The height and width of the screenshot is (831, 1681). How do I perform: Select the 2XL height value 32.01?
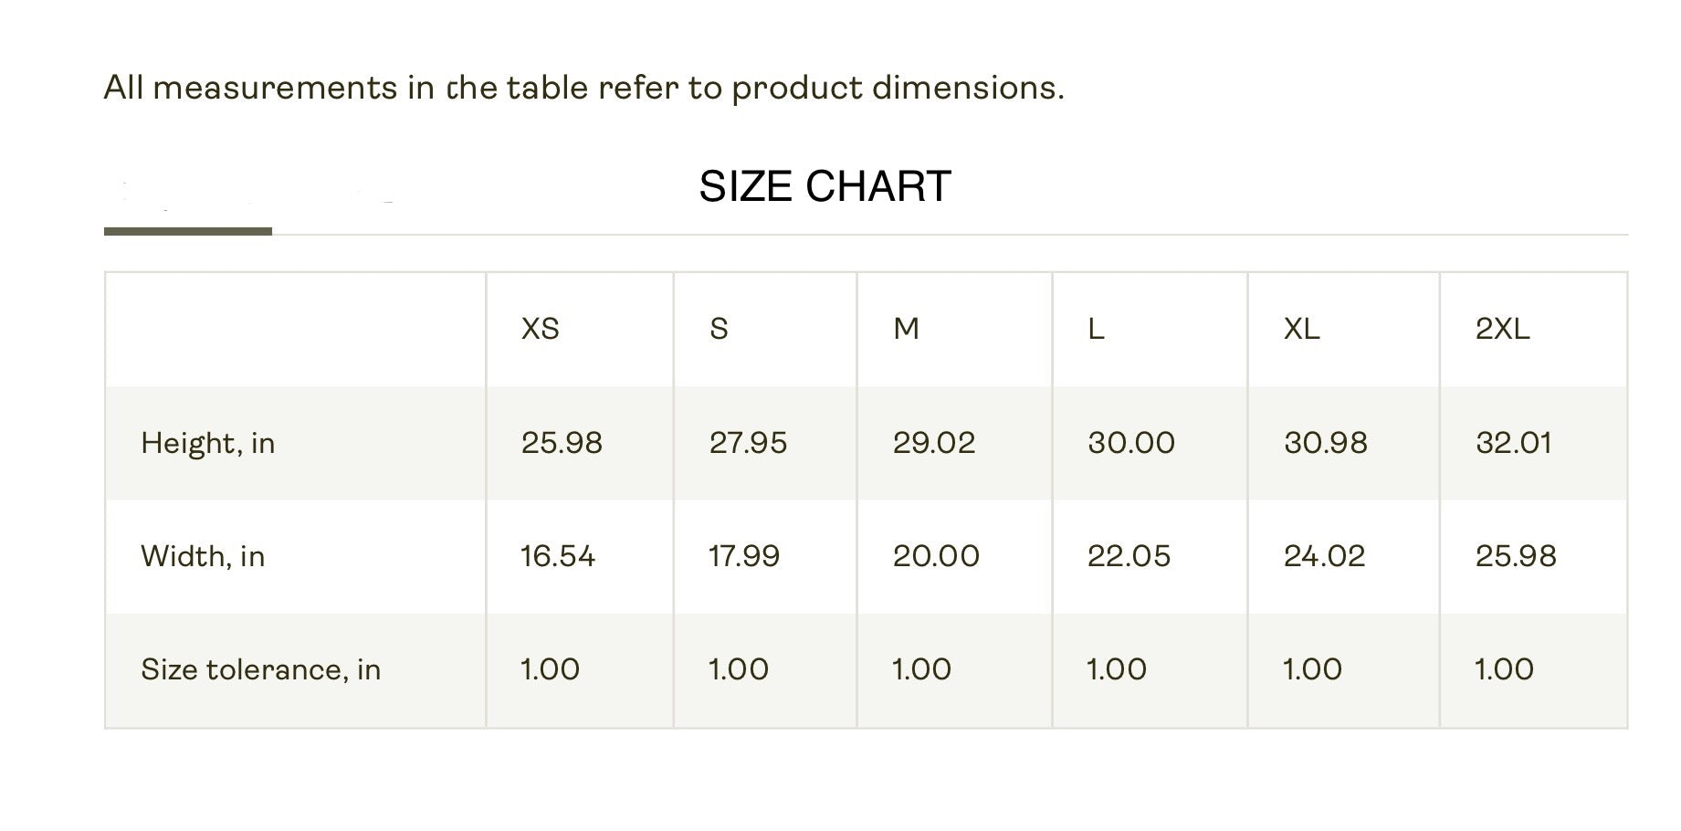point(1513,443)
